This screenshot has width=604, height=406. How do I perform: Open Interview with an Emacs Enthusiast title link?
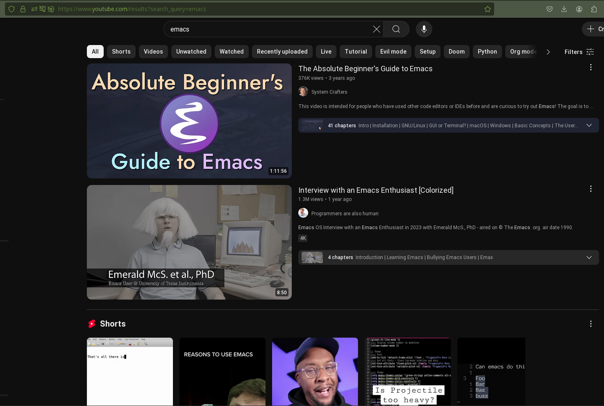pyautogui.click(x=376, y=190)
